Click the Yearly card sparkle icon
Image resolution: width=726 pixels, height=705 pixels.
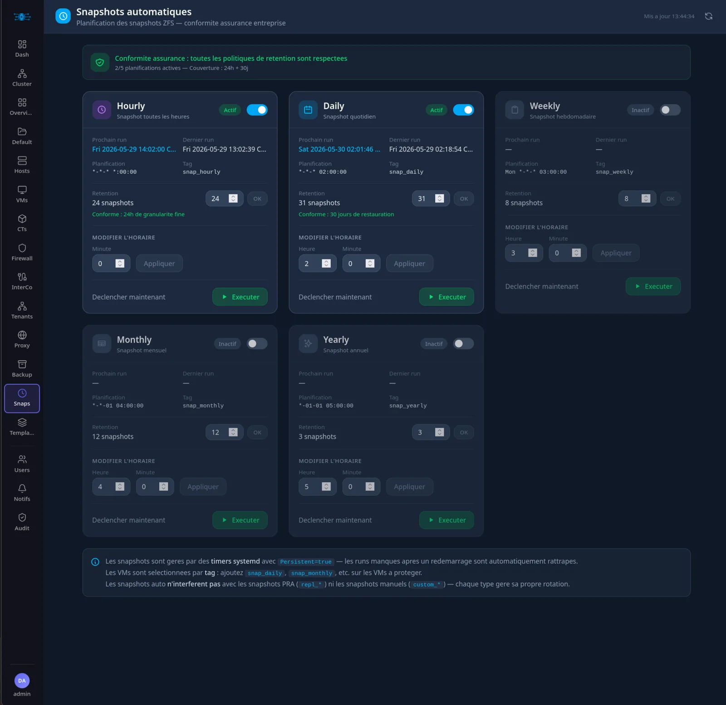pos(308,343)
